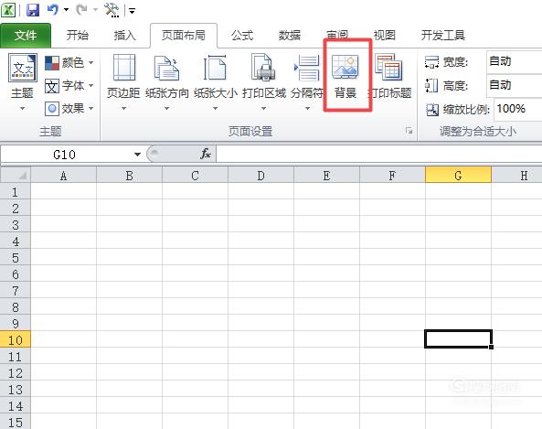The image size is (542, 429).
Task: Click the Name Box showing G10
Action: [x=66, y=155]
